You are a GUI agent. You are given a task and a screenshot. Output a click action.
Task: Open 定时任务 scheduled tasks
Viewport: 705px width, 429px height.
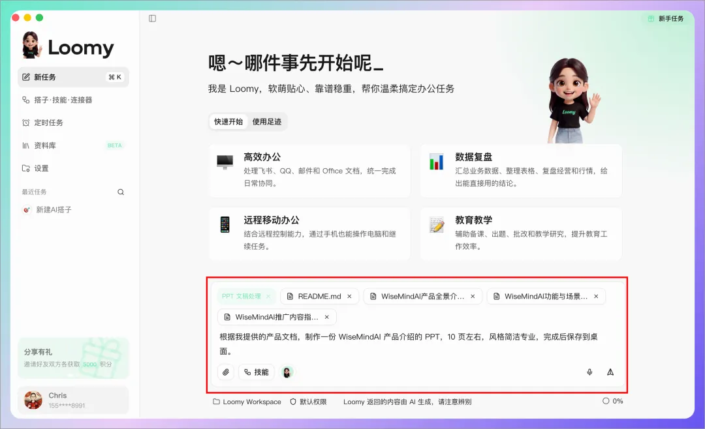click(x=73, y=123)
